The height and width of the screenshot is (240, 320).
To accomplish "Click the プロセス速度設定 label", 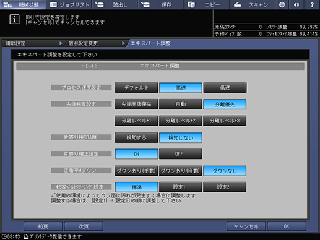I will pyautogui.click(x=81, y=88).
